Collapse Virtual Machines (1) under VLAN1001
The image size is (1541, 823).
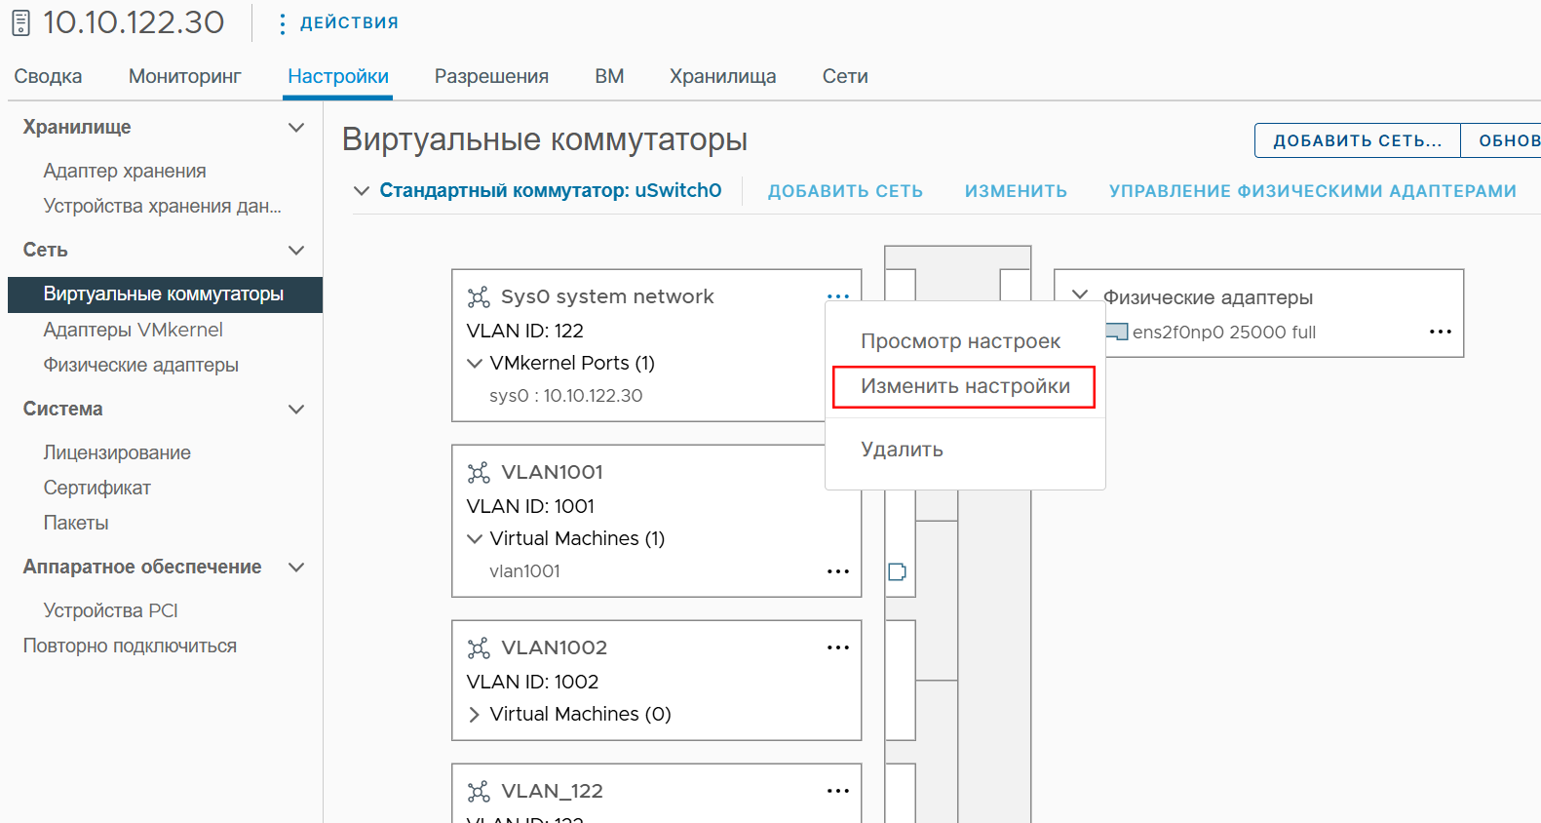(x=475, y=539)
